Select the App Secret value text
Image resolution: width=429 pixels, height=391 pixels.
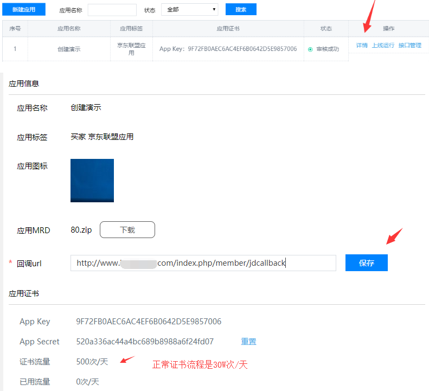[145, 342]
